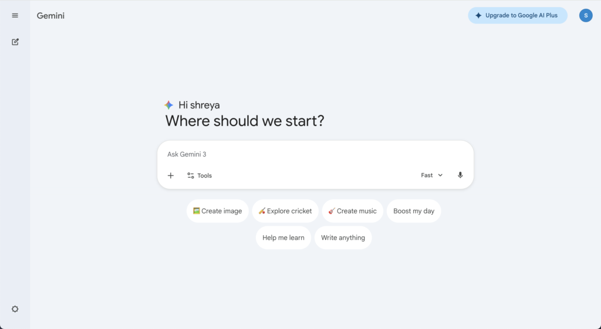Open the Tools menu in prompt box
The width and height of the screenshot is (601, 329).
pyautogui.click(x=200, y=175)
